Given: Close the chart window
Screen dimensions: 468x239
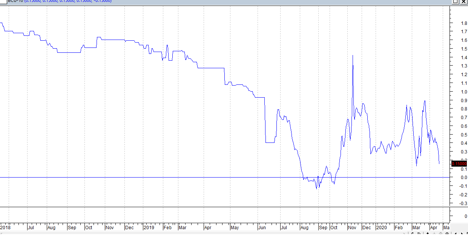Looking at the screenshot, I should (464, 2).
